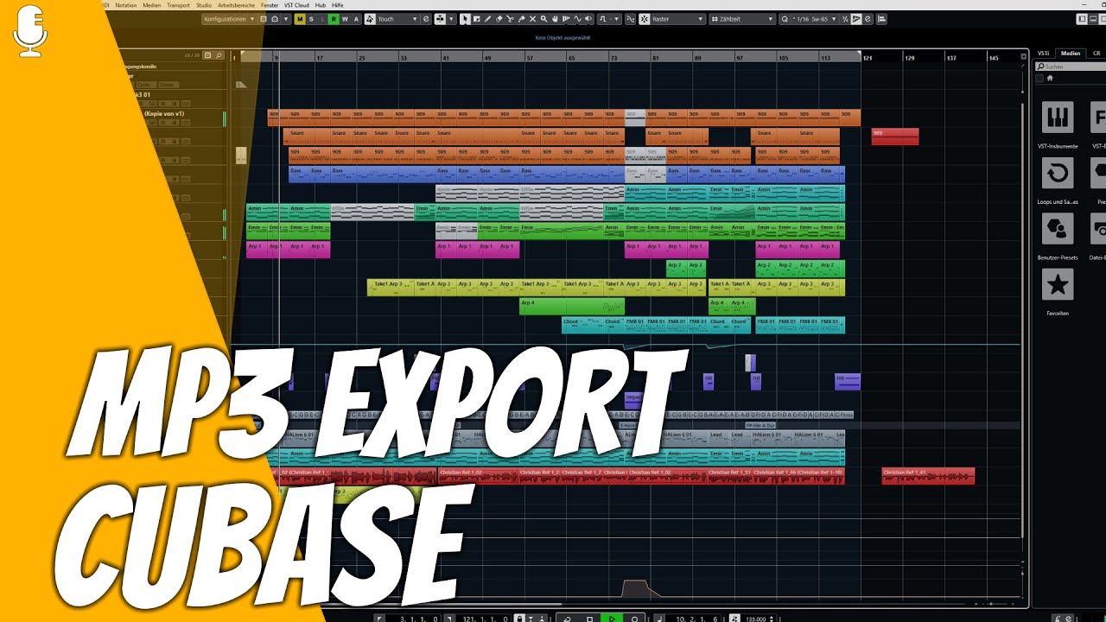Screen dimensions: 1106x622
Task: Toggle the S solo-all button
Action: pyautogui.click(x=311, y=19)
